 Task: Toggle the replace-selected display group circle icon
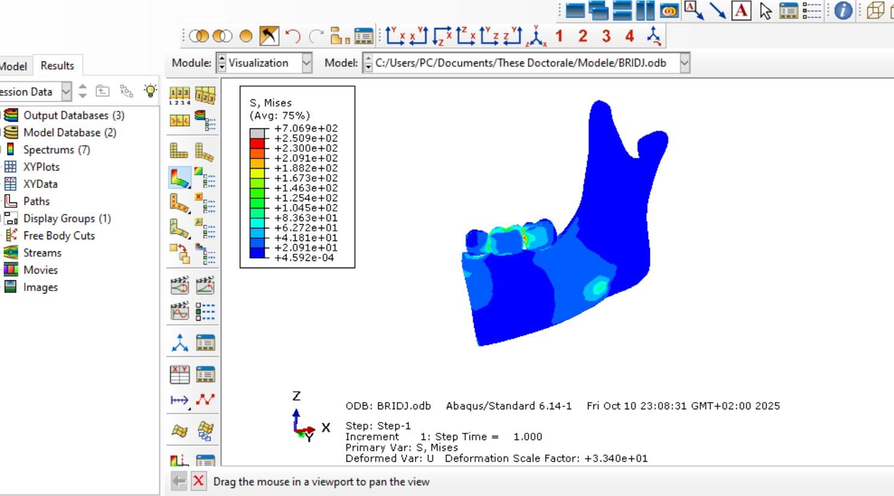(x=246, y=37)
